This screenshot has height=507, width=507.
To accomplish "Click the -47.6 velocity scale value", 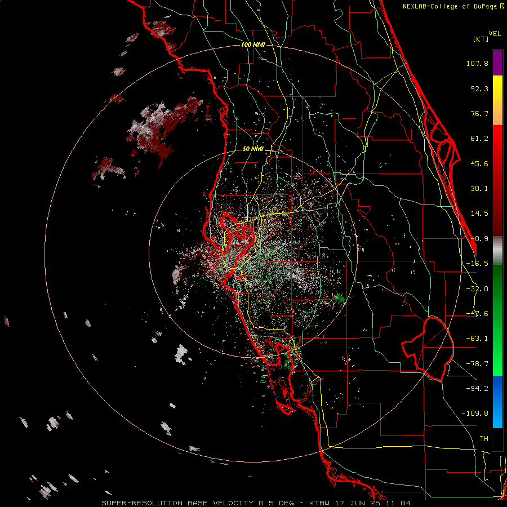I will coord(477,314).
